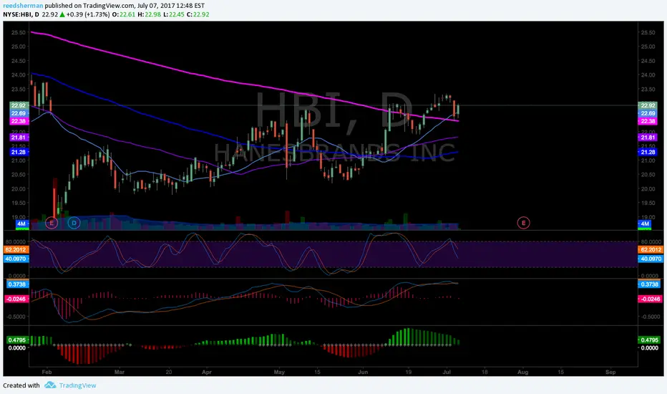This screenshot has width=667, height=394.
Task: Click the -0.5000 level label on right
Action: coord(651,317)
